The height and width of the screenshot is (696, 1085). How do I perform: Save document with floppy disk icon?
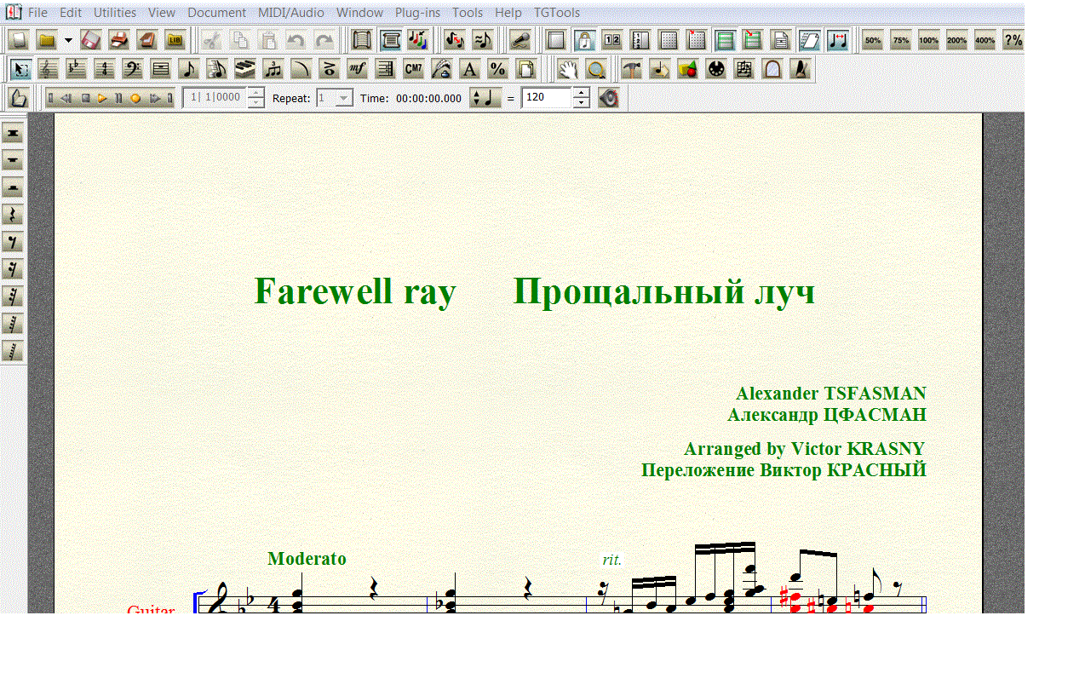(x=91, y=40)
